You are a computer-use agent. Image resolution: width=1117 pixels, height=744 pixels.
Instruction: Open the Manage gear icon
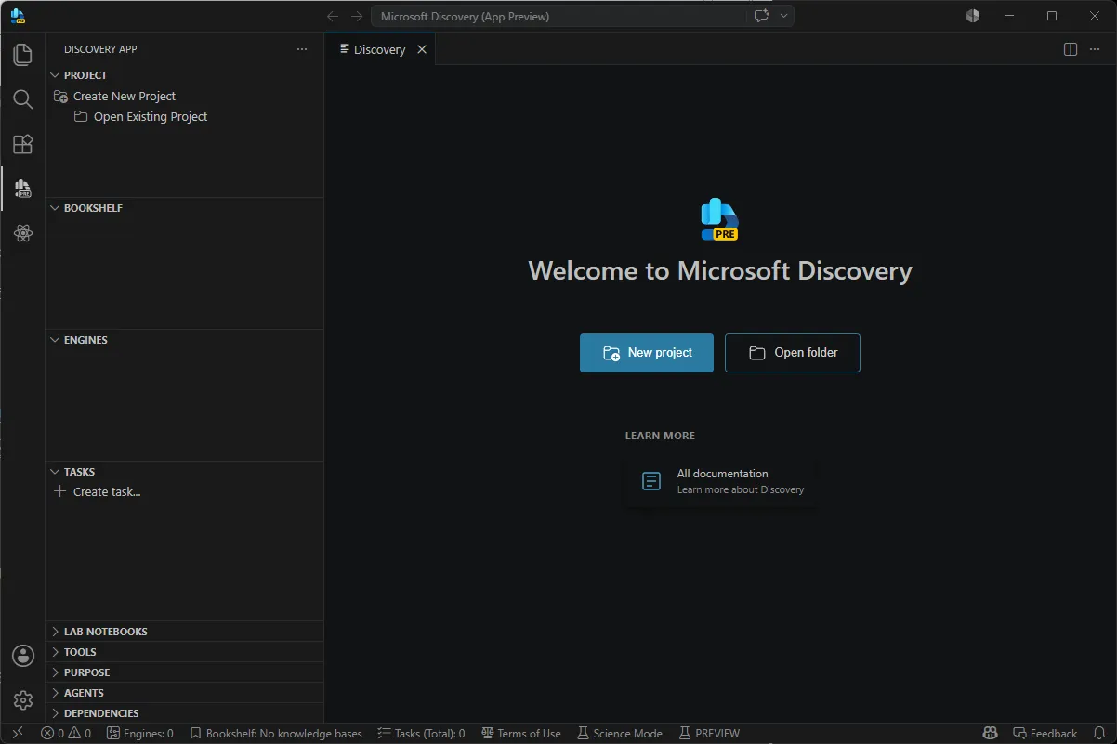[22, 700]
